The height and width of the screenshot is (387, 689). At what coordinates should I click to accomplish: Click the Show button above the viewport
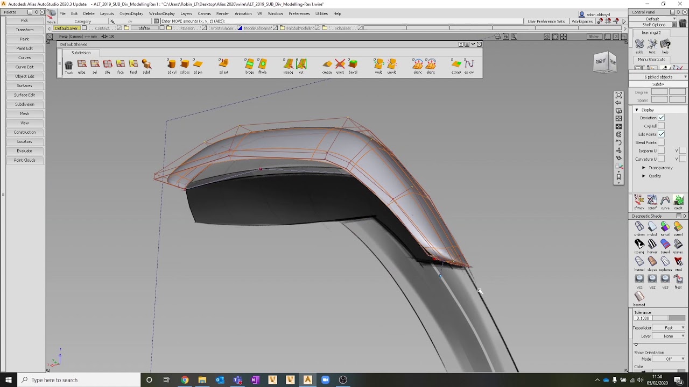(593, 37)
